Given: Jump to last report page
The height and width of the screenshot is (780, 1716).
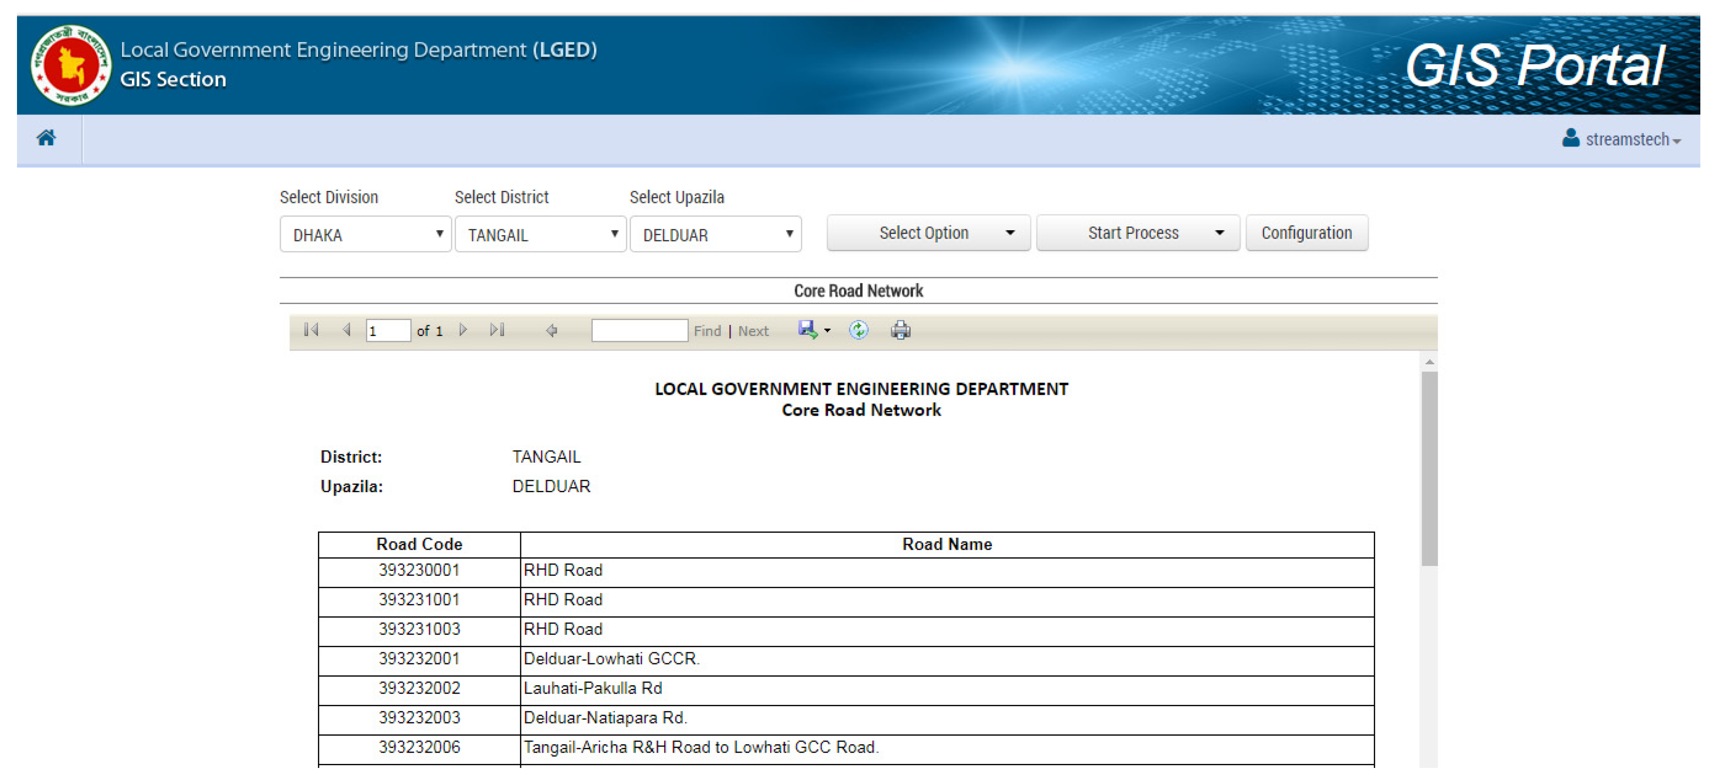Looking at the screenshot, I should 497,330.
